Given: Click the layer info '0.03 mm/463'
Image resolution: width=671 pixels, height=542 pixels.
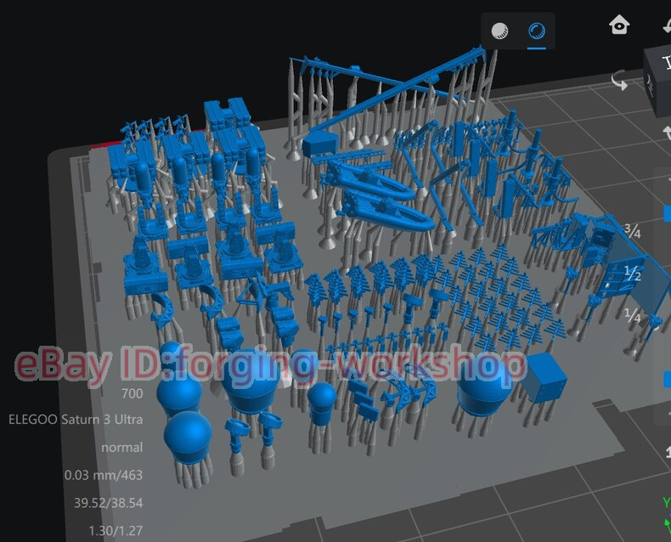Looking at the screenshot, I should (104, 475).
